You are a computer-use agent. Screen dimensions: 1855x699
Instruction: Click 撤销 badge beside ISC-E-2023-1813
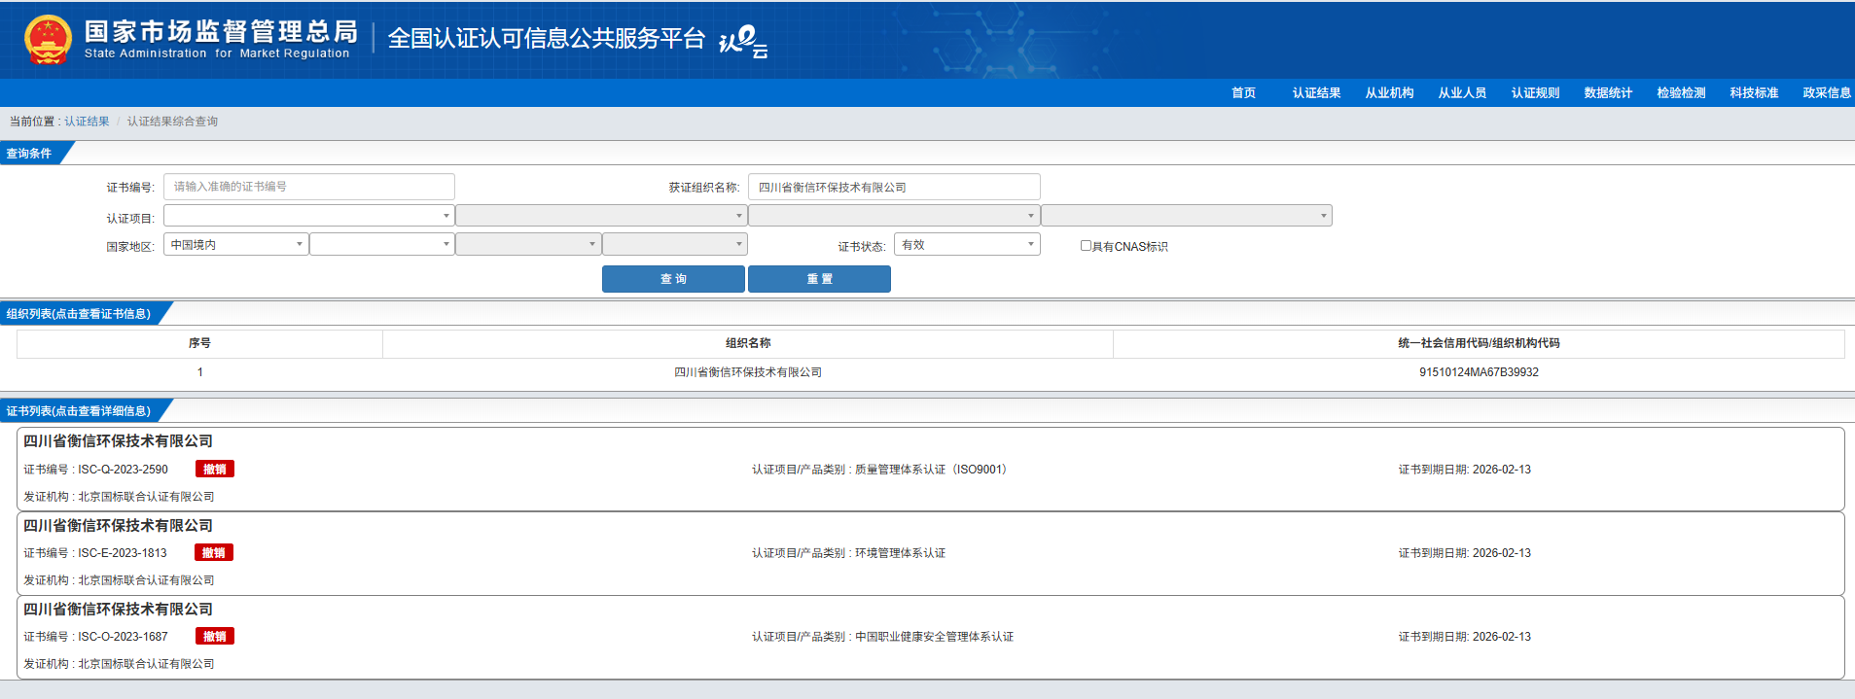[214, 552]
